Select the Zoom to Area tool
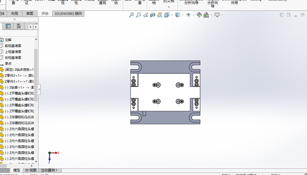The width and height of the screenshot is (307, 175). [139, 15]
